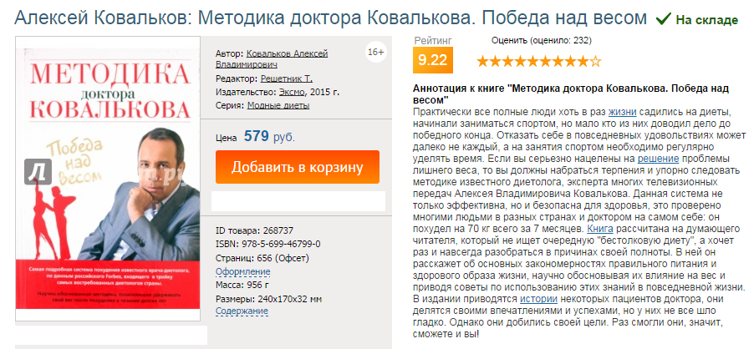The image size is (754, 349).
Task: Click the book title heading
Action: click(331, 18)
